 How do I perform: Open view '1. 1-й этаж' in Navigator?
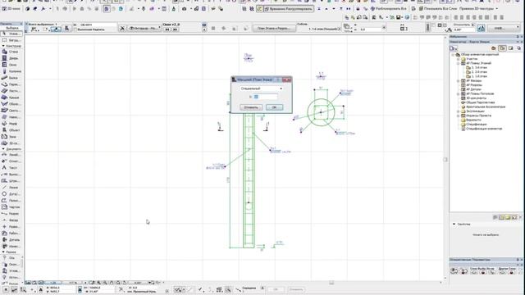click(x=477, y=76)
